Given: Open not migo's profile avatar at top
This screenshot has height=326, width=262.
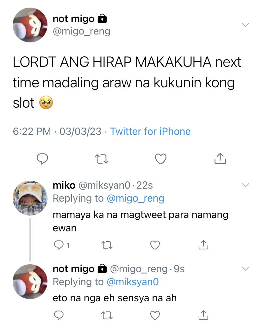Looking at the screenshot, I should [30, 25].
